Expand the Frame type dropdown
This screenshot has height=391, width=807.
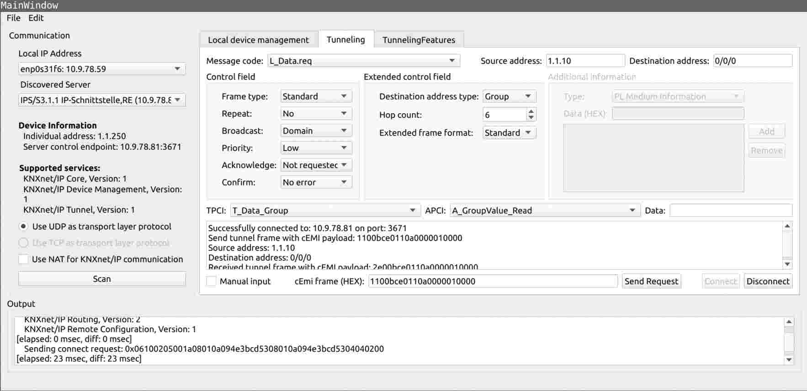pos(316,96)
